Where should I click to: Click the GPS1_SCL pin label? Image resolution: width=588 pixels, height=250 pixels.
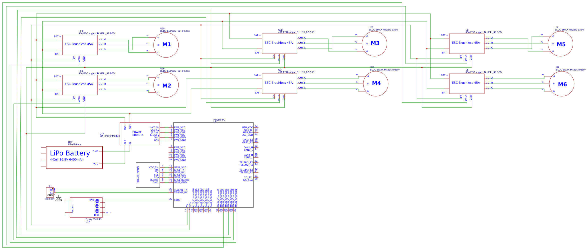pyautogui.click(x=180, y=175)
